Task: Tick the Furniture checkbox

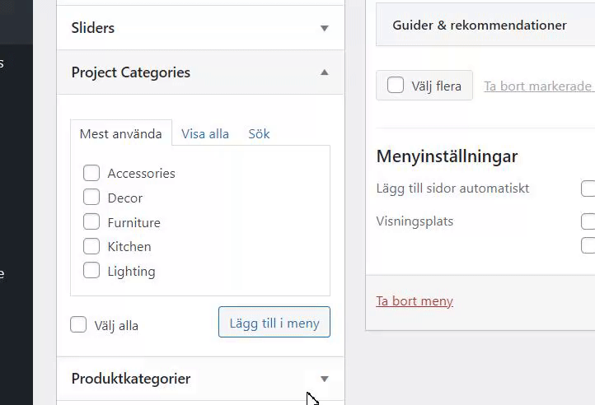Action: point(91,222)
